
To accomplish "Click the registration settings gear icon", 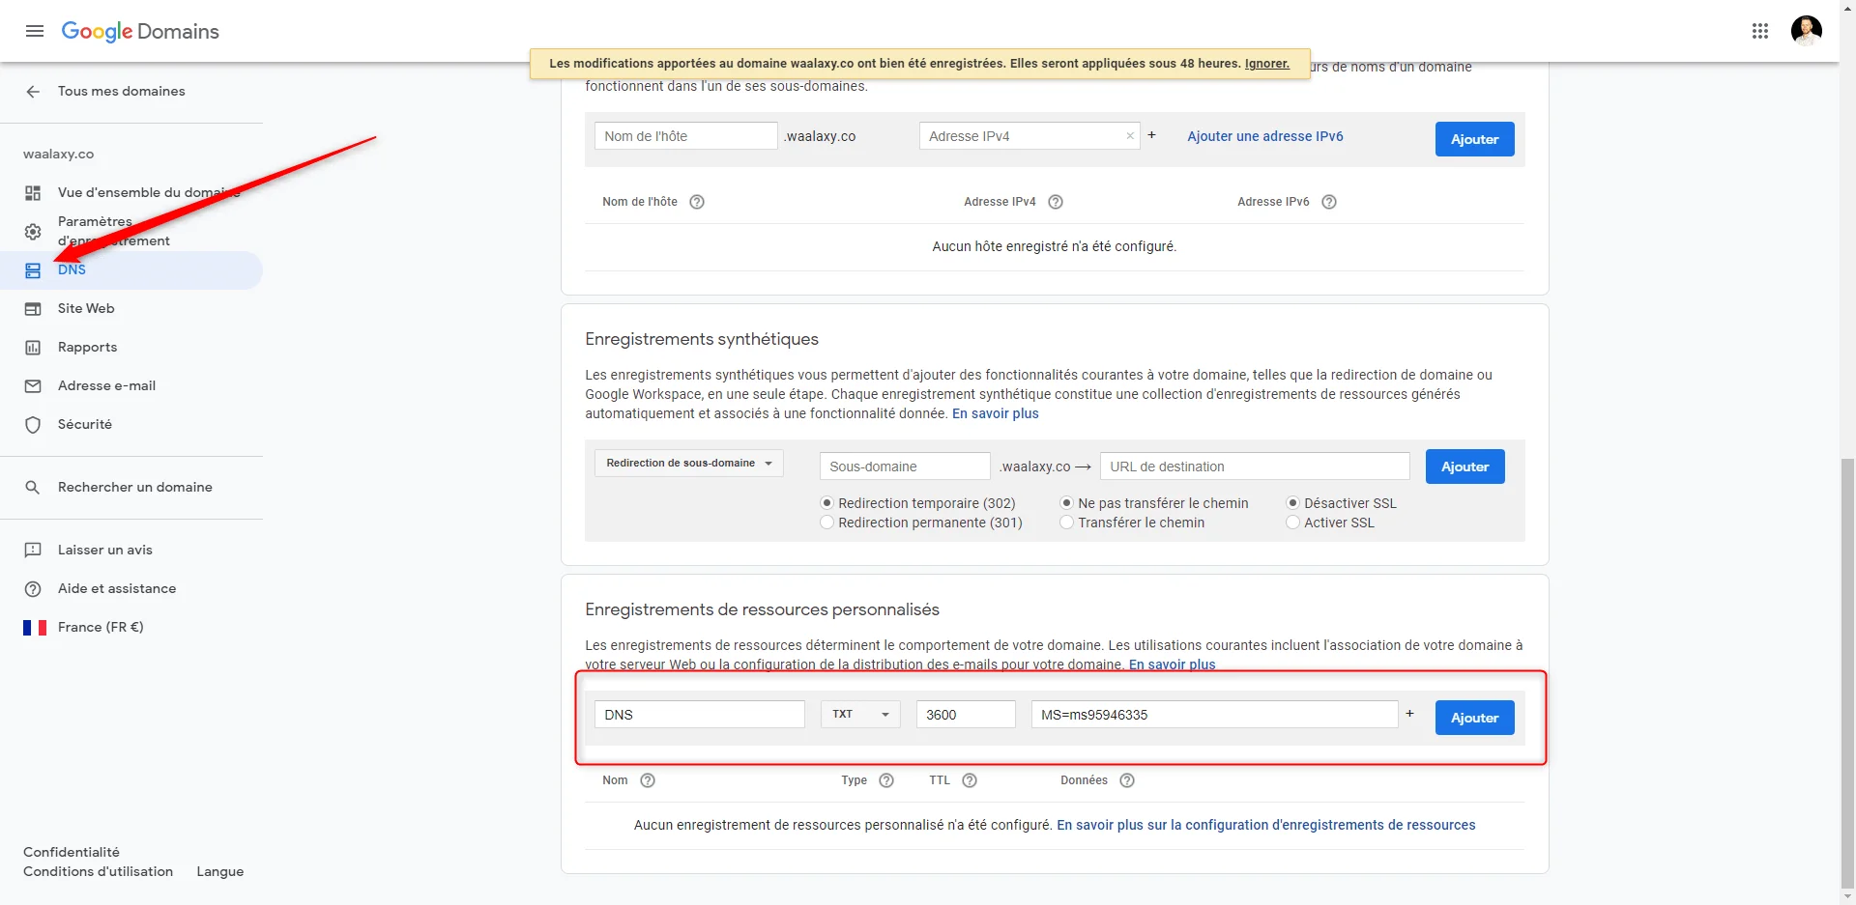I will coord(33,232).
